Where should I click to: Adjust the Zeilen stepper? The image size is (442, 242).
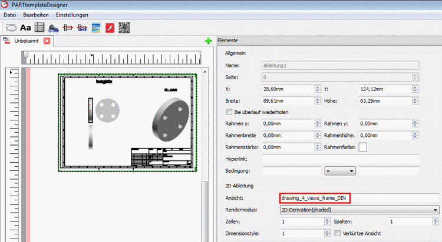(327, 221)
